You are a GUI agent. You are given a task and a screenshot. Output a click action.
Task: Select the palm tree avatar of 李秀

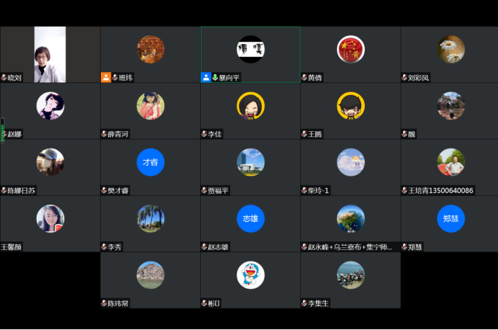click(x=150, y=218)
